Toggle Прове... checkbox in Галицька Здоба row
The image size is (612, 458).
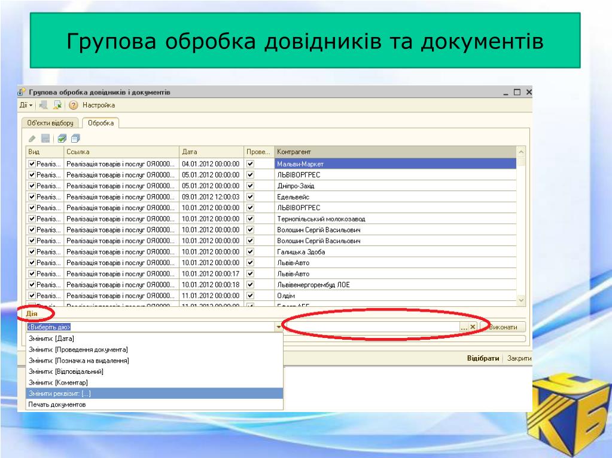click(x=251, y=251)
